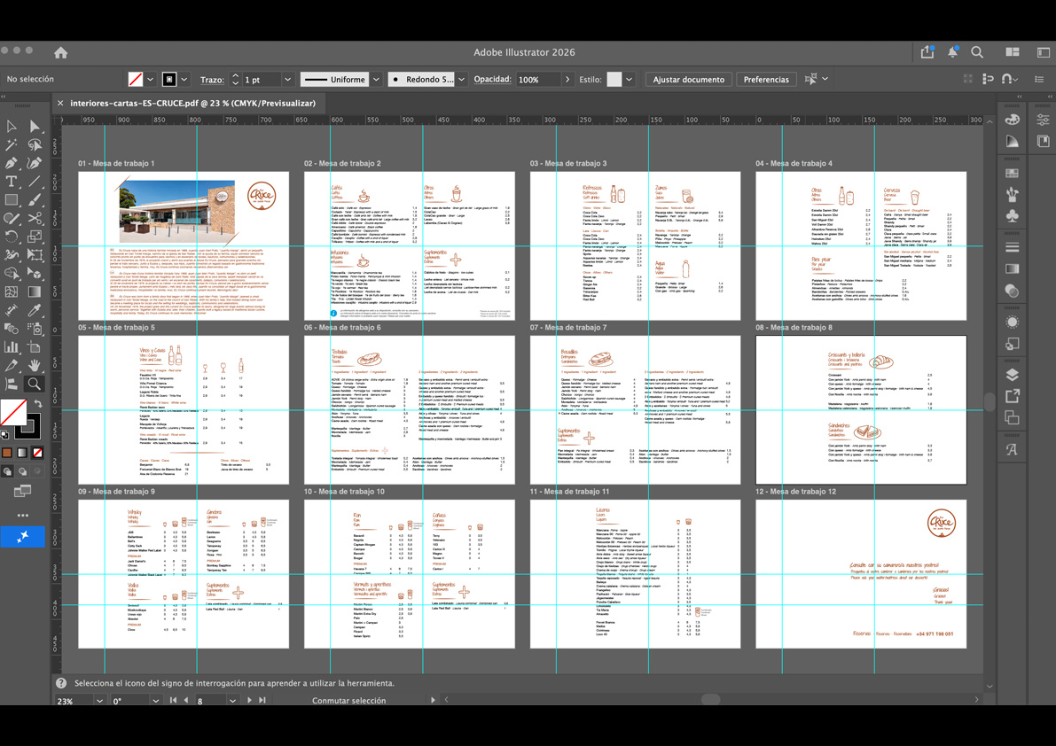Screen dimensions: 1056x746
Task: Pick the Shape Builder tool
Action: pyautogui.click(x=12, y=273)
